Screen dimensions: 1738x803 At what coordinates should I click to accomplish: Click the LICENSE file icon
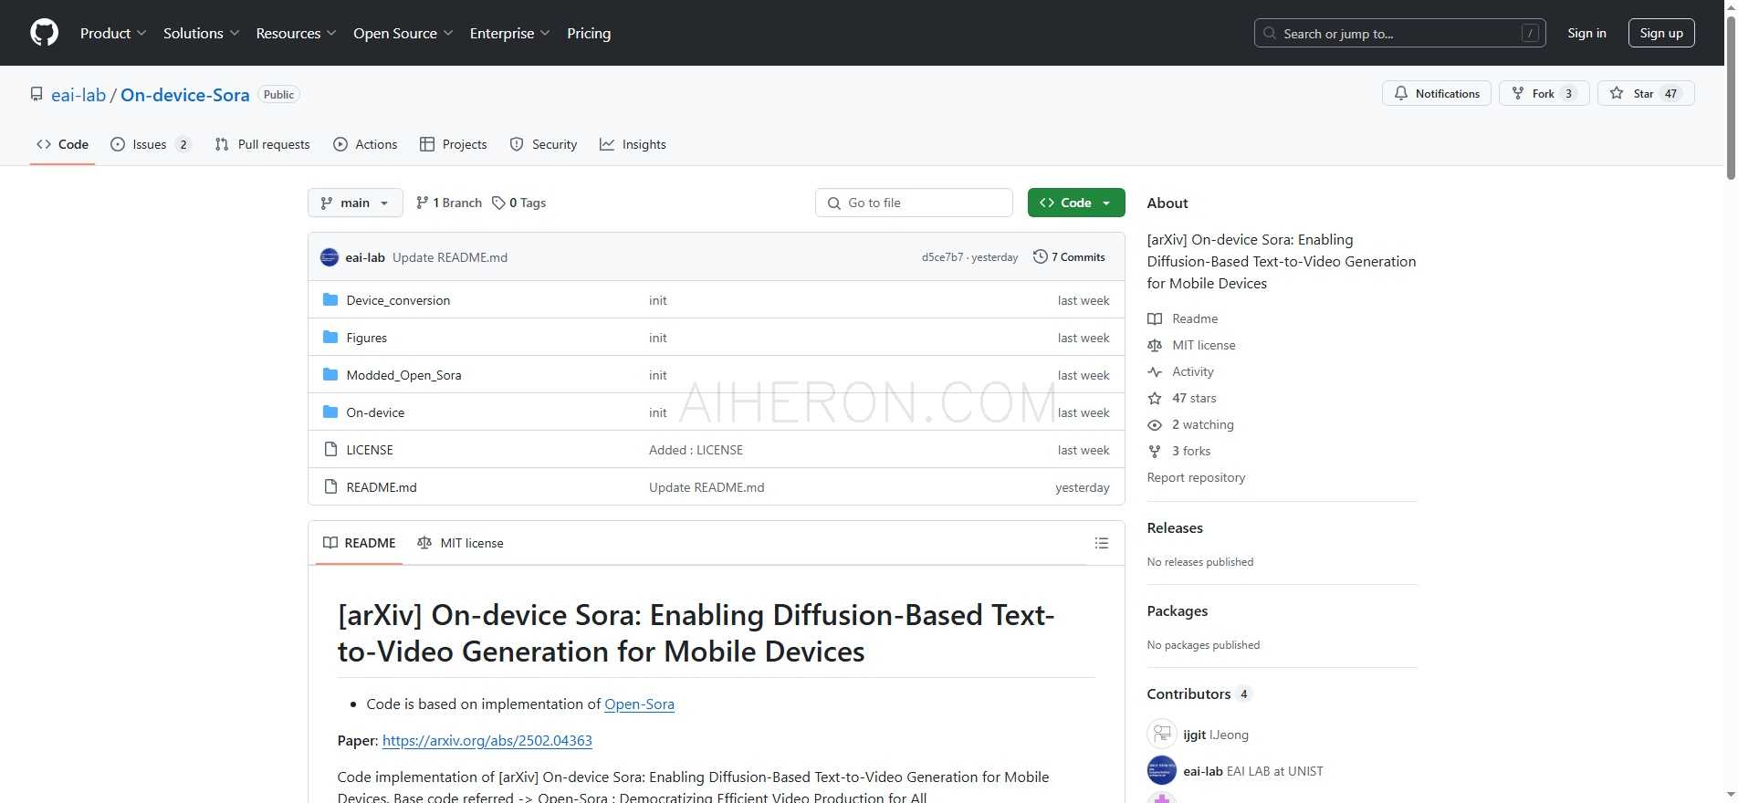coord(330,449)
